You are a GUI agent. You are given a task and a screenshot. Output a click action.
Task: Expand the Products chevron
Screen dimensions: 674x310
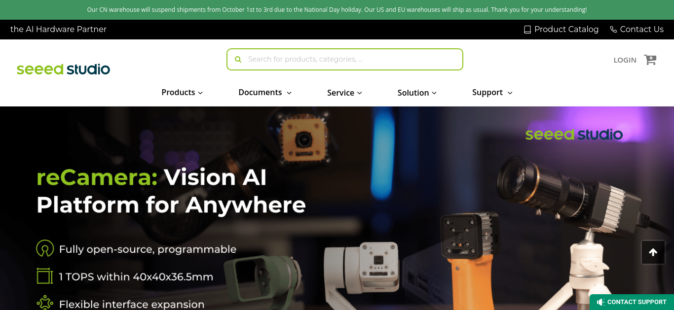pyautogui.click(x=200, y=93)
